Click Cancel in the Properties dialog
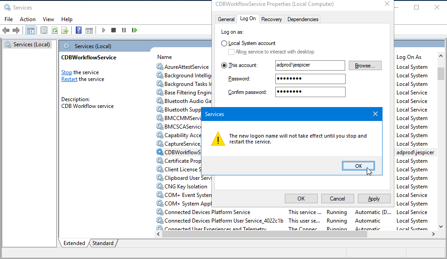The height and width of the screenshot is (259, 447). (x=338, y=199)
